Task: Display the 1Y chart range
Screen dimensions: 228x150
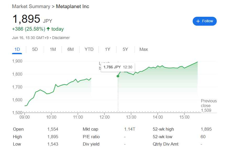Action: (x=108, y=49)
